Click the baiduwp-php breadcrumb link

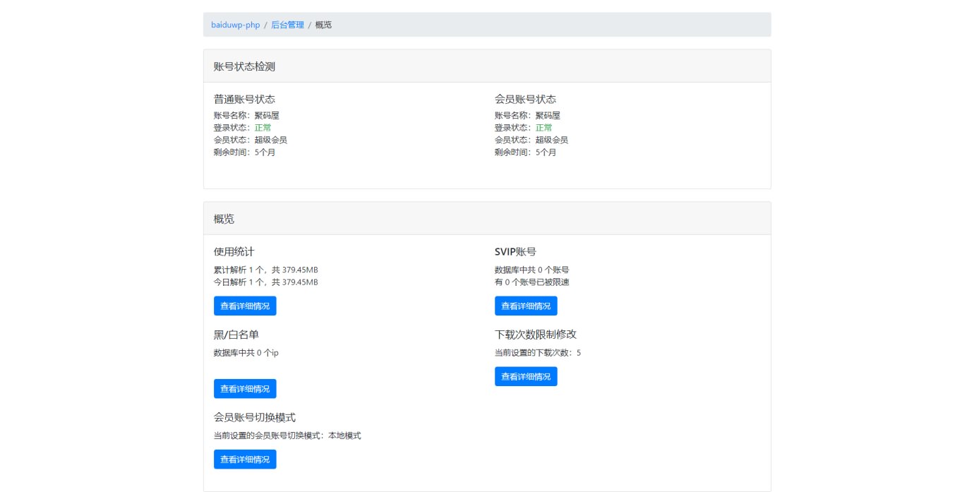pyautogui.click(x=235, y=25)
